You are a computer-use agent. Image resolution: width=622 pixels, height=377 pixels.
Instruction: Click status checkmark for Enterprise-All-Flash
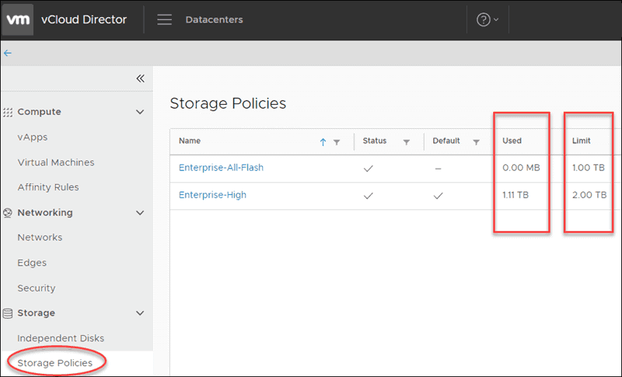(x=368, y=169)
